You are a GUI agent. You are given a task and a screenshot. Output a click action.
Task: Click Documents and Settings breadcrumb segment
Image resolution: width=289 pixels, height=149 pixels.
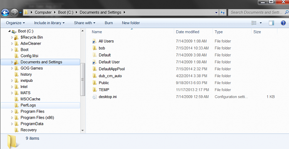tap(101, 12)
